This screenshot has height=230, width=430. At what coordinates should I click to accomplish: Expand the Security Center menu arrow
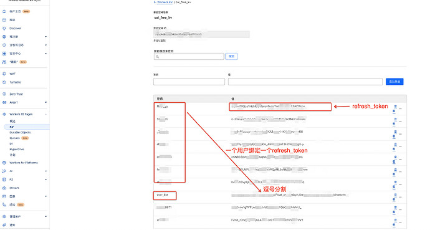click(45, 54)
